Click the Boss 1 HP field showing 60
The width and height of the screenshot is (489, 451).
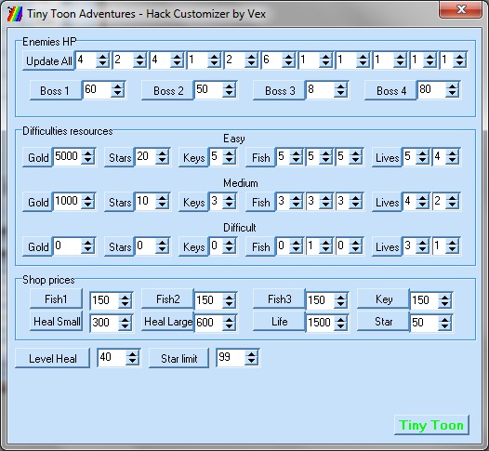coord(97,90)
